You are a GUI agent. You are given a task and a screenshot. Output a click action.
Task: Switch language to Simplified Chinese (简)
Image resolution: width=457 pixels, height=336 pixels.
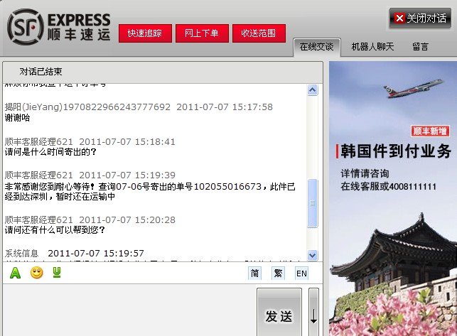pyautogui.click(x=255, y=273)
